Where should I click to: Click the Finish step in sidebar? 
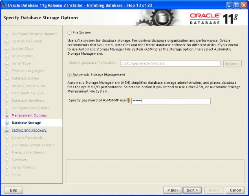(16, 175)
